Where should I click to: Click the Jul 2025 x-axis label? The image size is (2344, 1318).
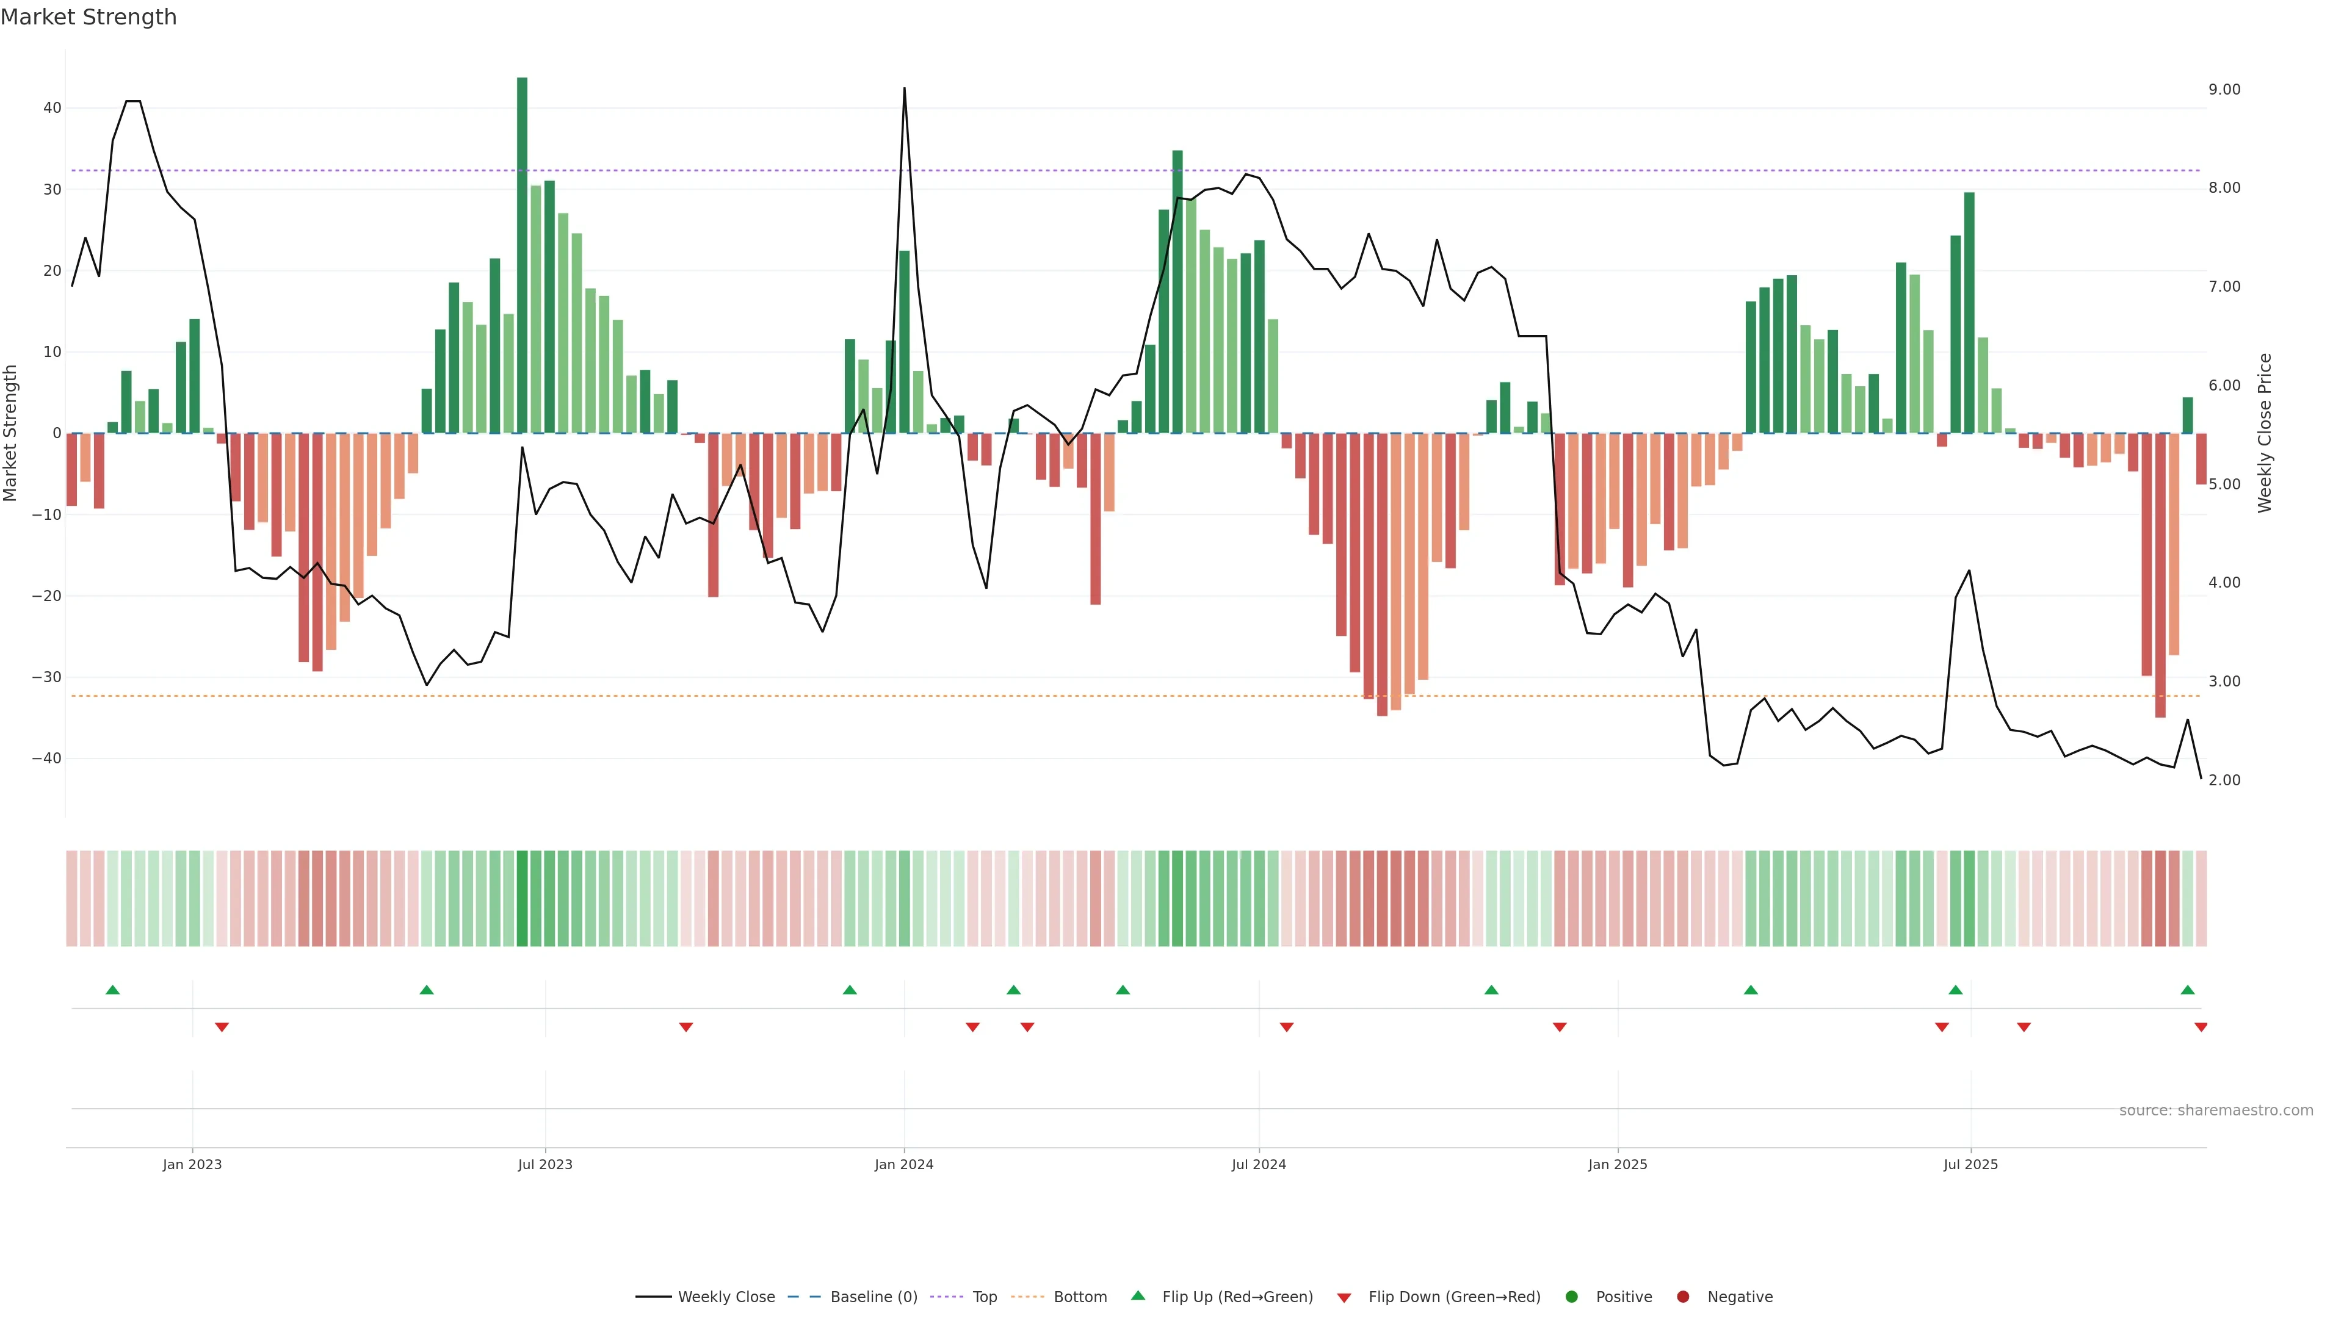click(x=1970, y=1164)
